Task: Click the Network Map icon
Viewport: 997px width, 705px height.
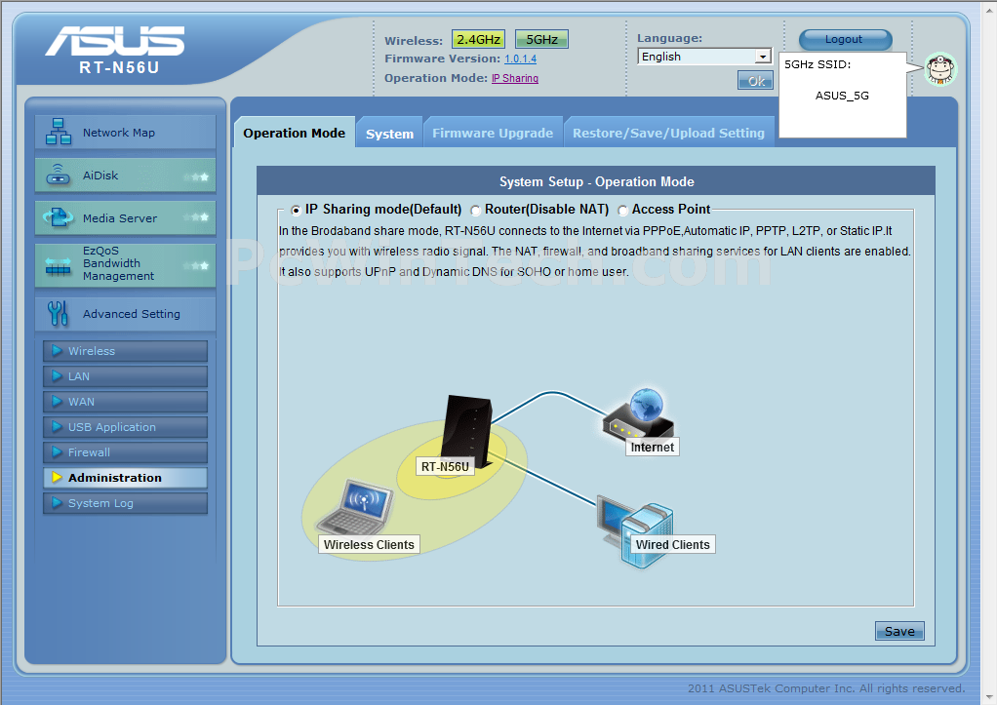Action: coord(59,132)
